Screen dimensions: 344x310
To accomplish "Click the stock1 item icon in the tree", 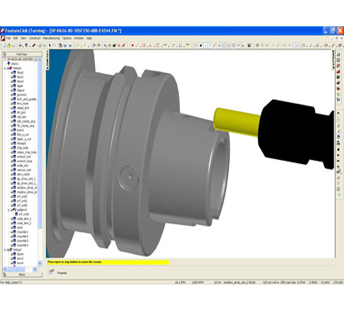I will click(x=9, y=63).
